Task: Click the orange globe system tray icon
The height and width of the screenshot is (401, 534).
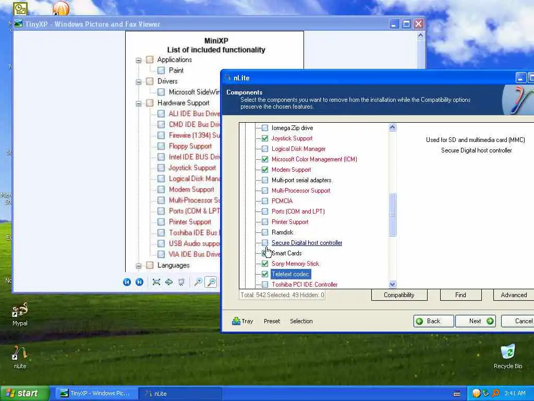Action: tap(476, 393)
